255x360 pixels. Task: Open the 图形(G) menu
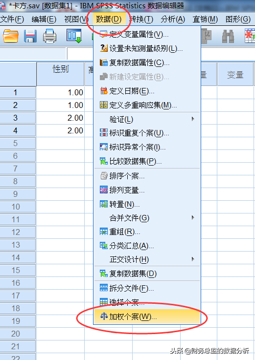pos(238,19)
